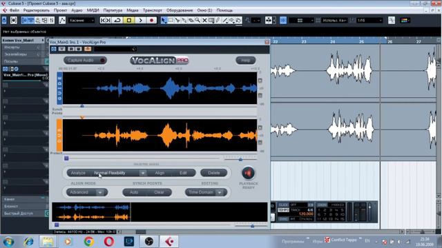
Task: Select the Range Selection tool
Action: [171, 20]
